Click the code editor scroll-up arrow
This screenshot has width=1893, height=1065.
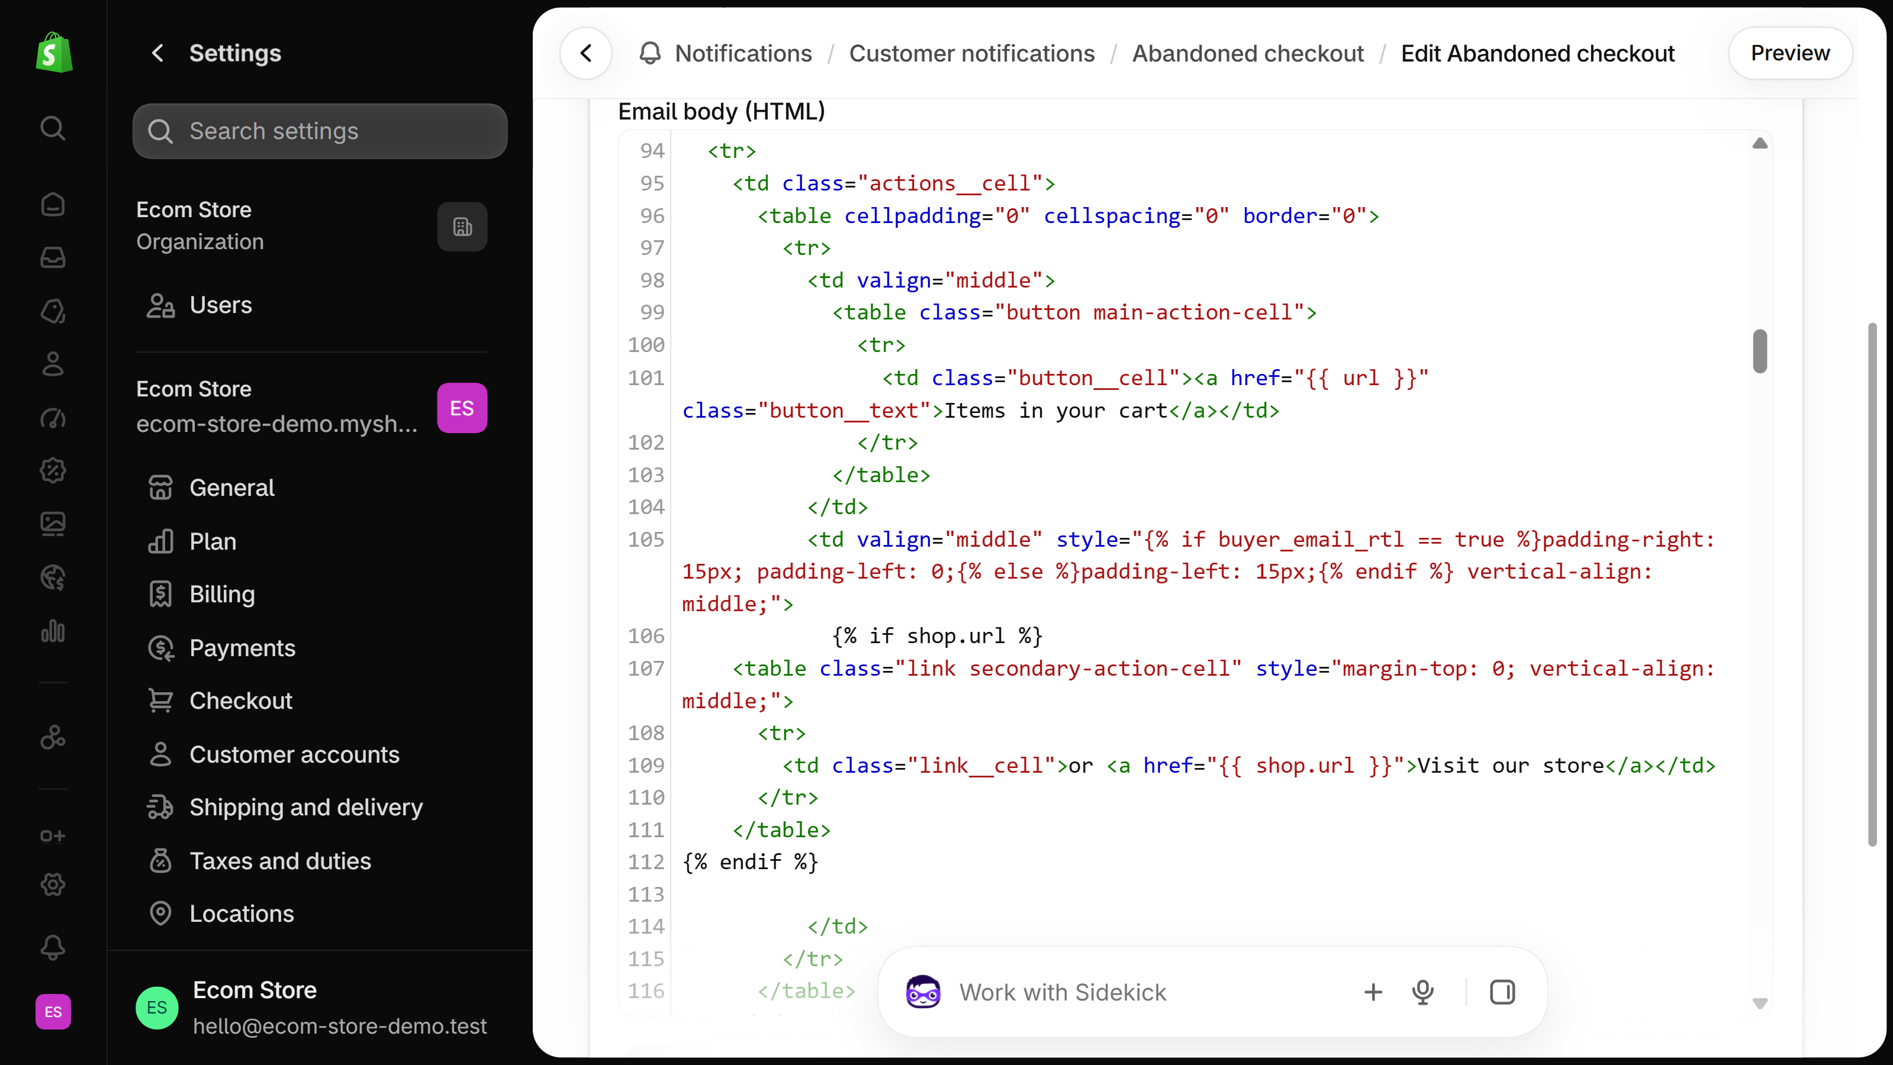[1759, 143]
